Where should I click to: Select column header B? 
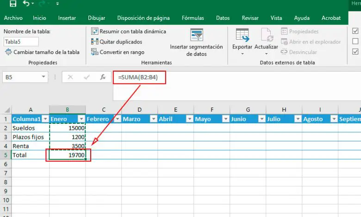click(x=68, y=110)
